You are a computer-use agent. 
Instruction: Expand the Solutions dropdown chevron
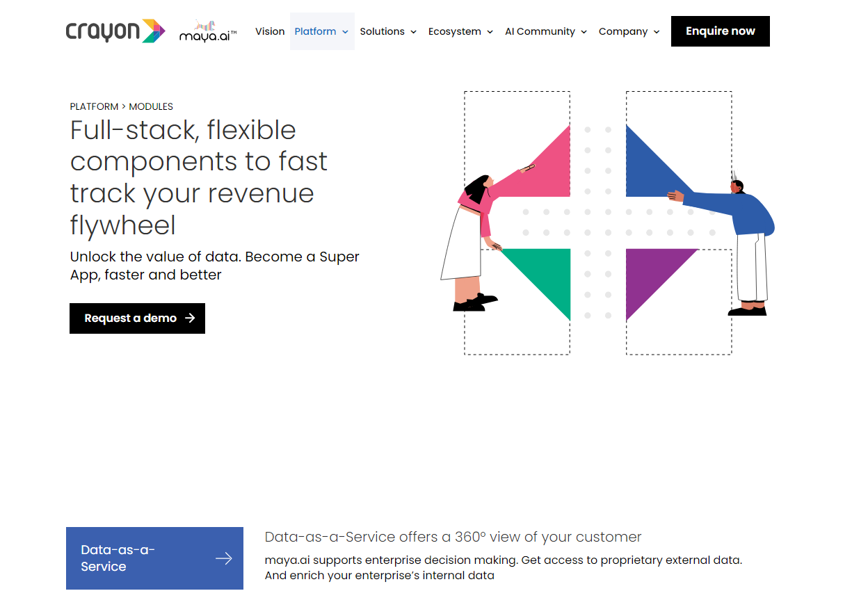point(413,32)
